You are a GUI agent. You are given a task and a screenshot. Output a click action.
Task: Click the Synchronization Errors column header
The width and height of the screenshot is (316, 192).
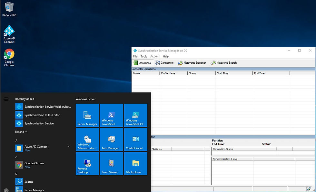coord(232,159)
